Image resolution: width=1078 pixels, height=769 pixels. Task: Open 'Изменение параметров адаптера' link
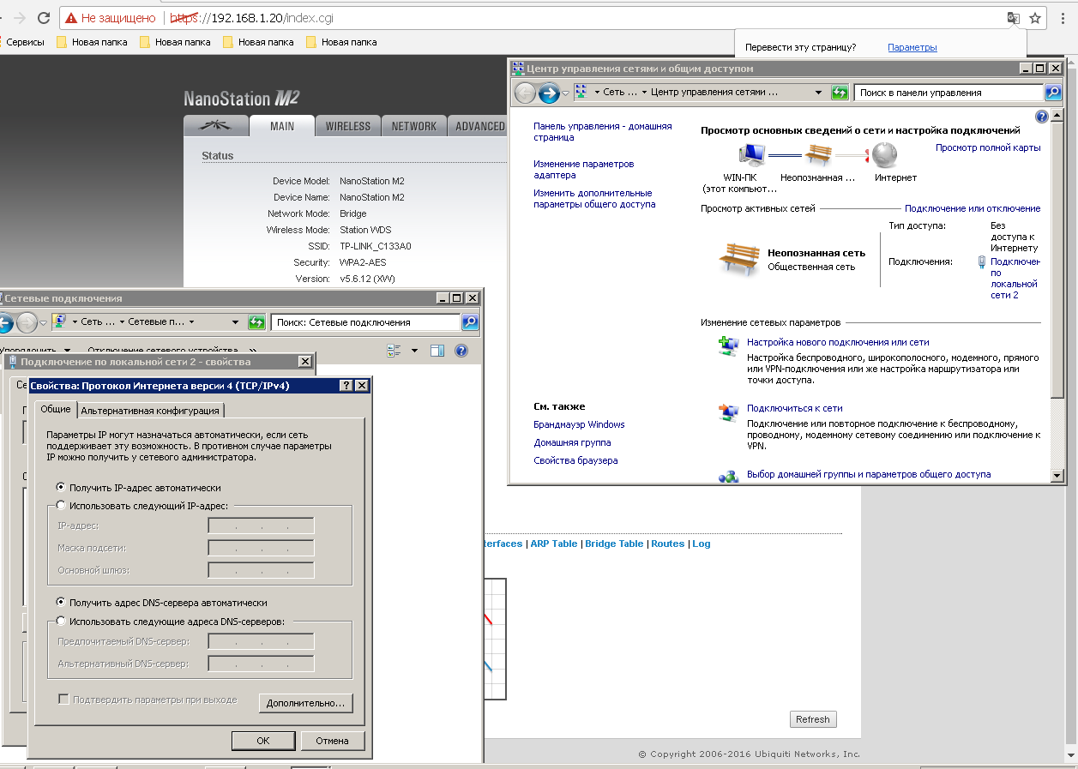coord(583,169)
